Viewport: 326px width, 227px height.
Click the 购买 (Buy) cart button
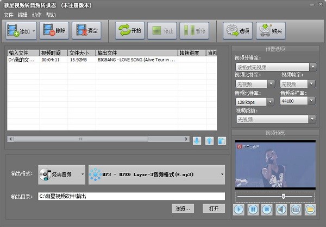(x=271, y=31)
